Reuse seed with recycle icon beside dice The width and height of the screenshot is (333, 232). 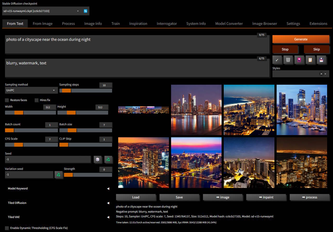[x=108, y=159]
